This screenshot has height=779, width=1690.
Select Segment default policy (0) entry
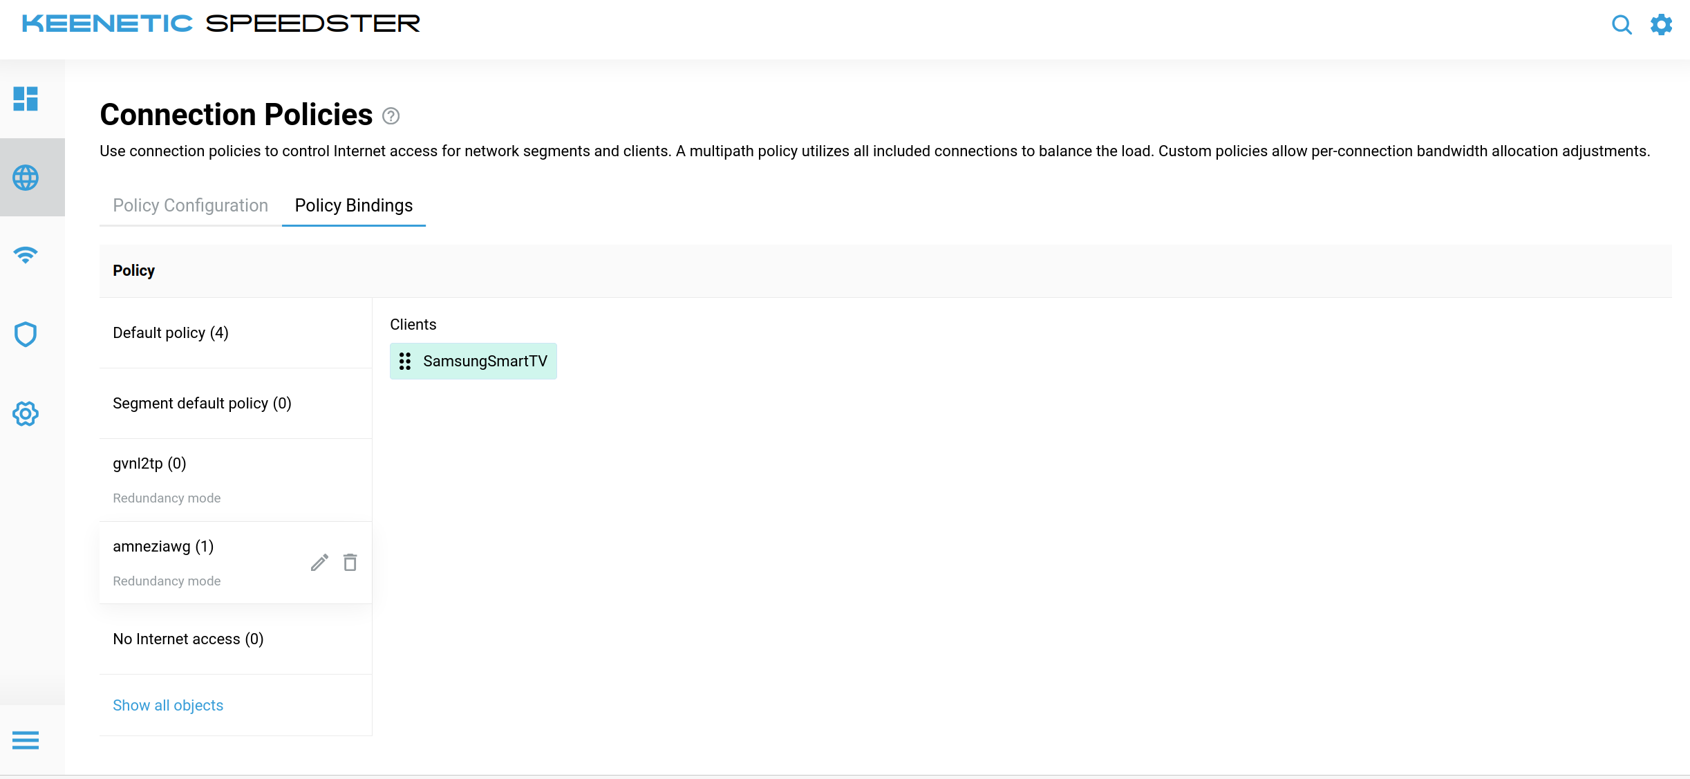[x=202, y=403]
